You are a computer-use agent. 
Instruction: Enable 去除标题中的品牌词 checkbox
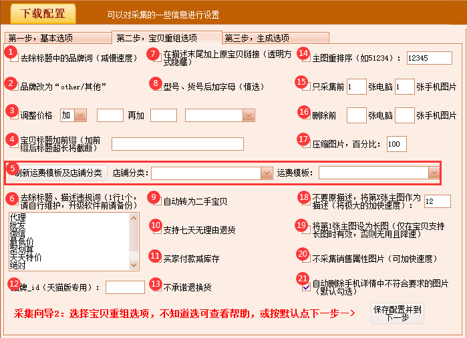point(15,58)
